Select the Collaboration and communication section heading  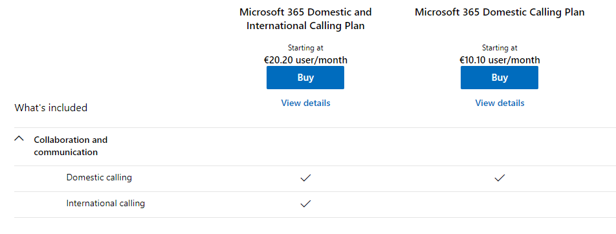(x=71, y=146)
